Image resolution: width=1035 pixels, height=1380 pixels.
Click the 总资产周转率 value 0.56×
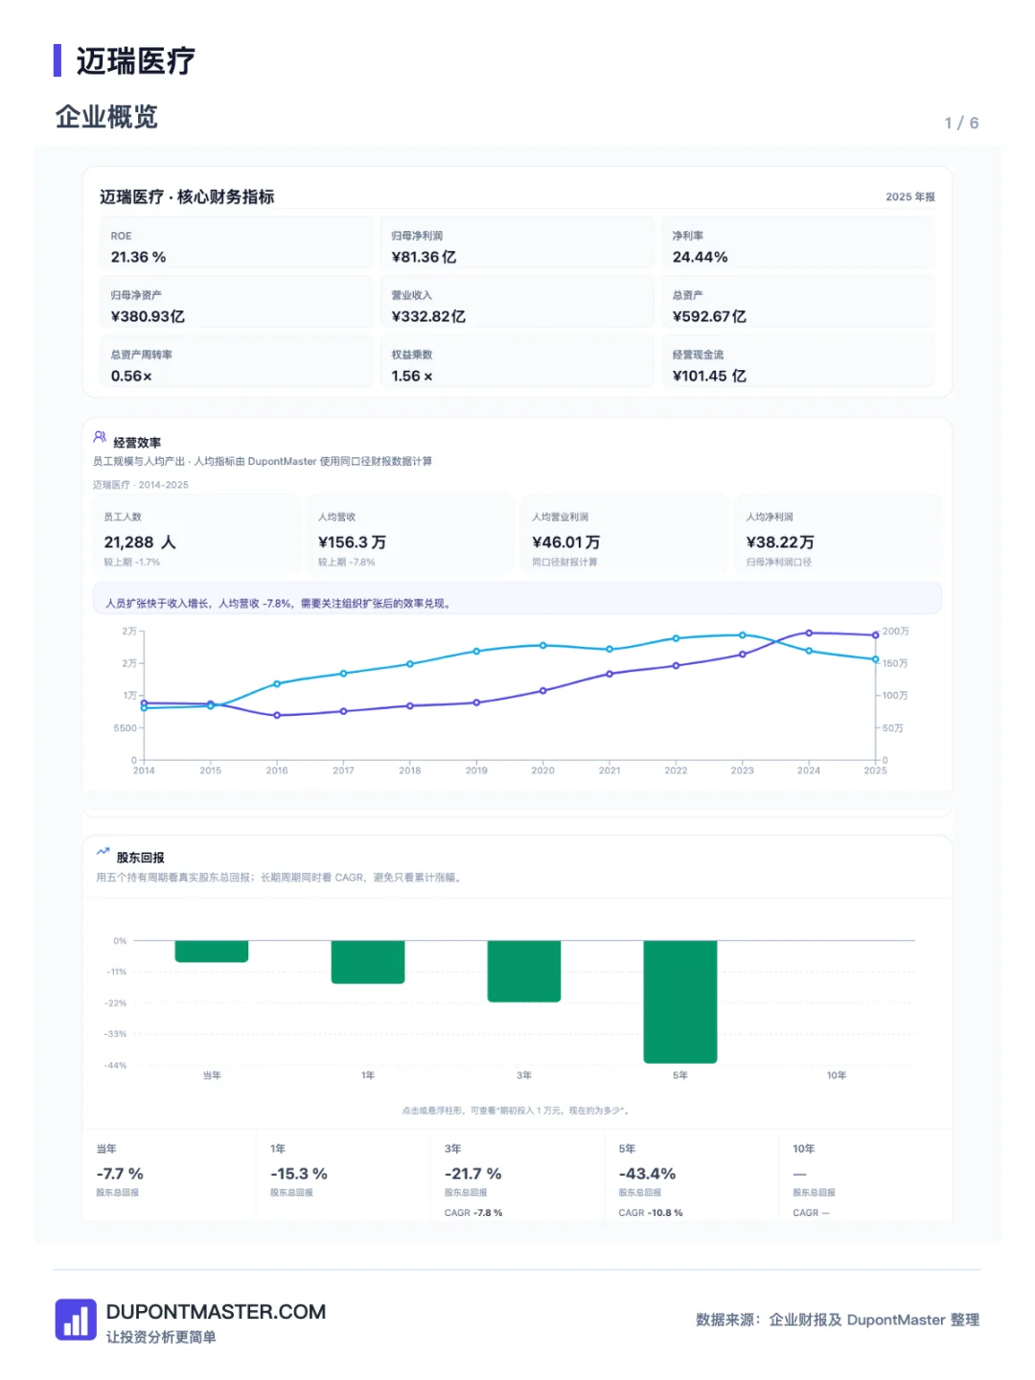[x=131, y=376]
